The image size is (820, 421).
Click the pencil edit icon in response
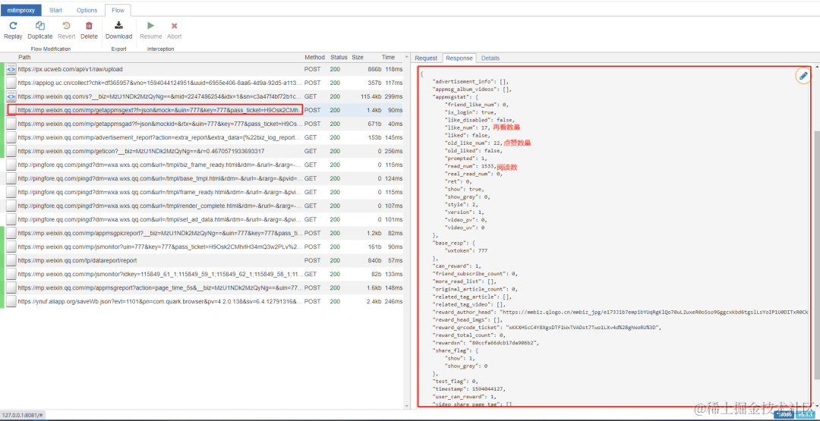pyautogui.click(x=803, y=77)
